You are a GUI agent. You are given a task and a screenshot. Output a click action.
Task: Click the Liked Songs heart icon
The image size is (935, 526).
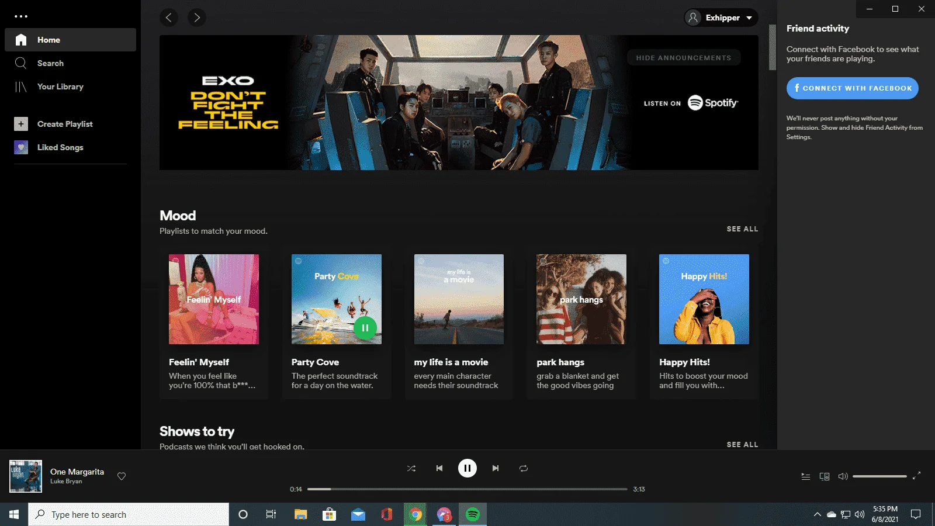click(21, 147)
